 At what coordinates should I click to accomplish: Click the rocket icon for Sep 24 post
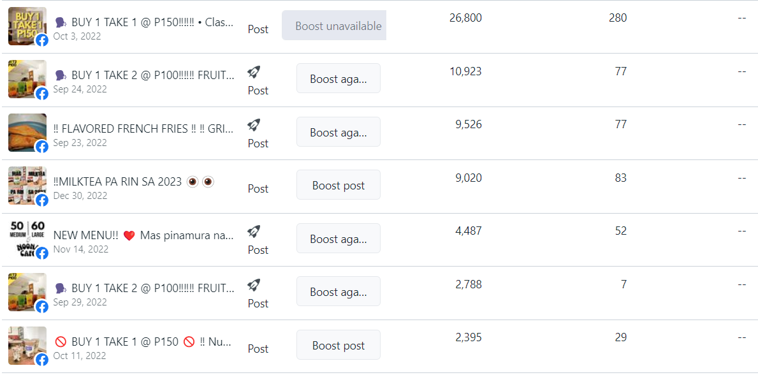pos(254,73)
